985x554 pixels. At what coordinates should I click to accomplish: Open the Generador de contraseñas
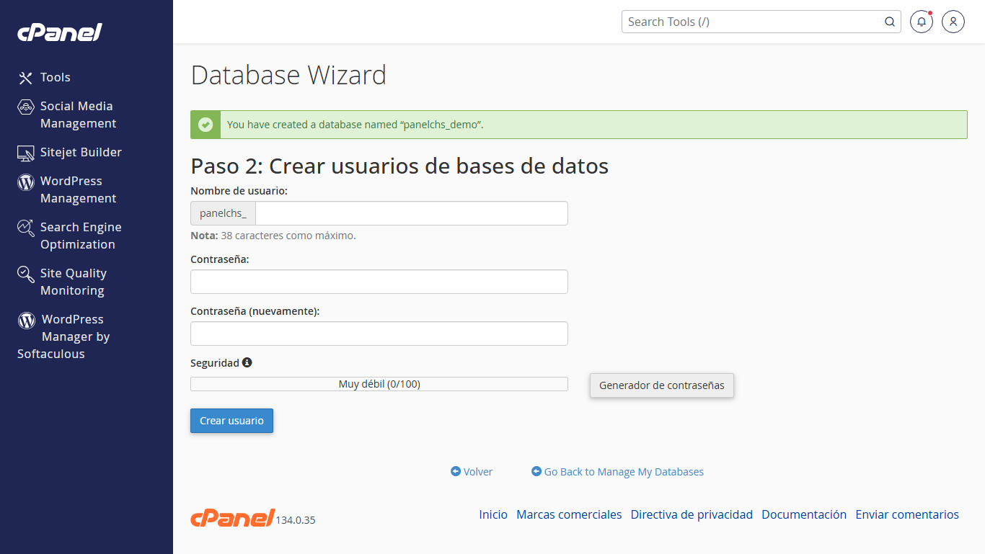(x=662, y=385)
